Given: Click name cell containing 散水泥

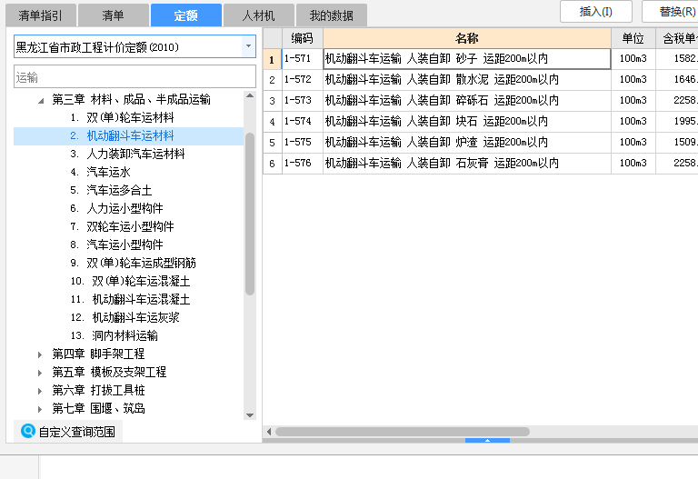Looking at the screenshot, I should pyautogui.click(x=467, y=80).
